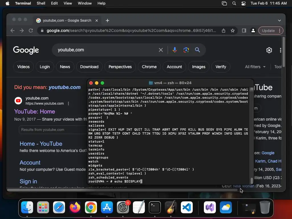Screen dimensions: 292x219
Task: Open Google quick settings gear
Action: point(269,50)
